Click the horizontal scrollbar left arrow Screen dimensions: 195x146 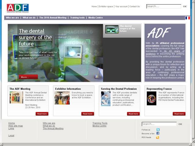(1, 144)
